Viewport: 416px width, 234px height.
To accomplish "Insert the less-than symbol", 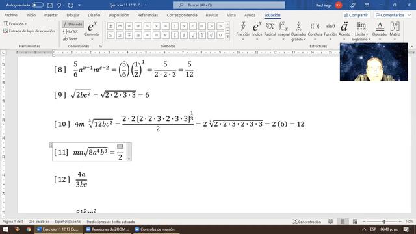I will [x=193, y=26].
